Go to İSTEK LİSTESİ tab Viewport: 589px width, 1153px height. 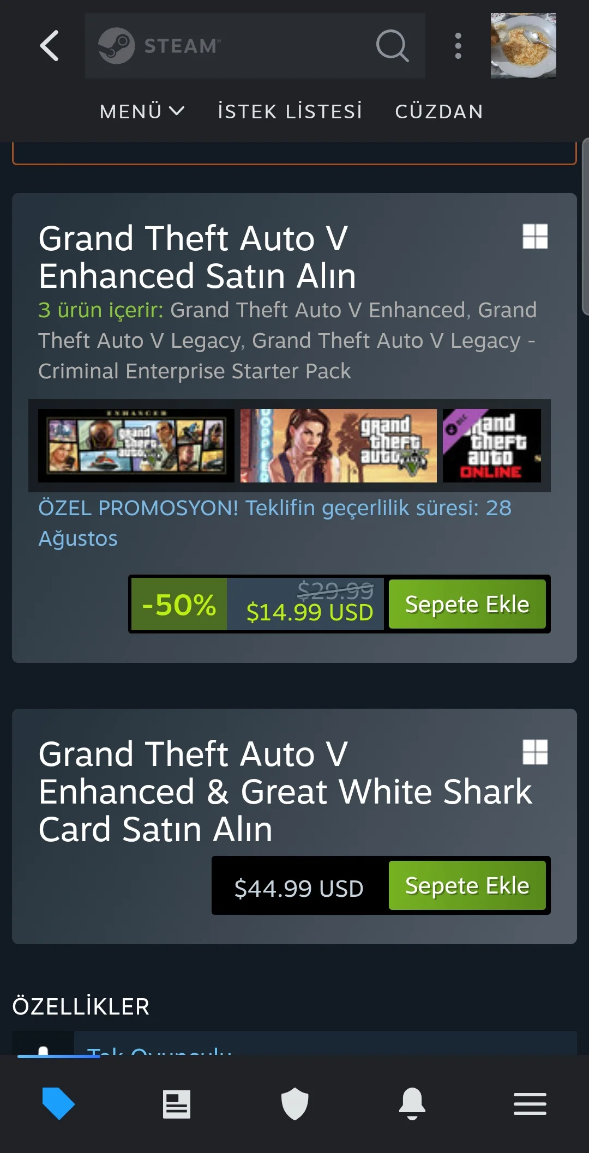pyautogui.click(x=290, y=111)
